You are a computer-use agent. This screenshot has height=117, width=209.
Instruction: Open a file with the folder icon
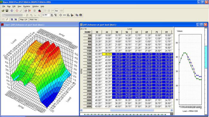tap(3, 11)
